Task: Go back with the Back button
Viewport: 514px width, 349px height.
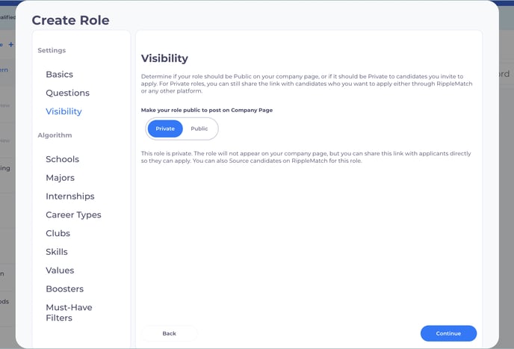Action: coord(170,333)
